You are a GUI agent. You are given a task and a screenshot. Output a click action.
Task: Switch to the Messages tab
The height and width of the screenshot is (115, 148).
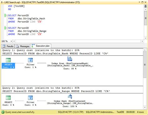click(x=22, y=46)
